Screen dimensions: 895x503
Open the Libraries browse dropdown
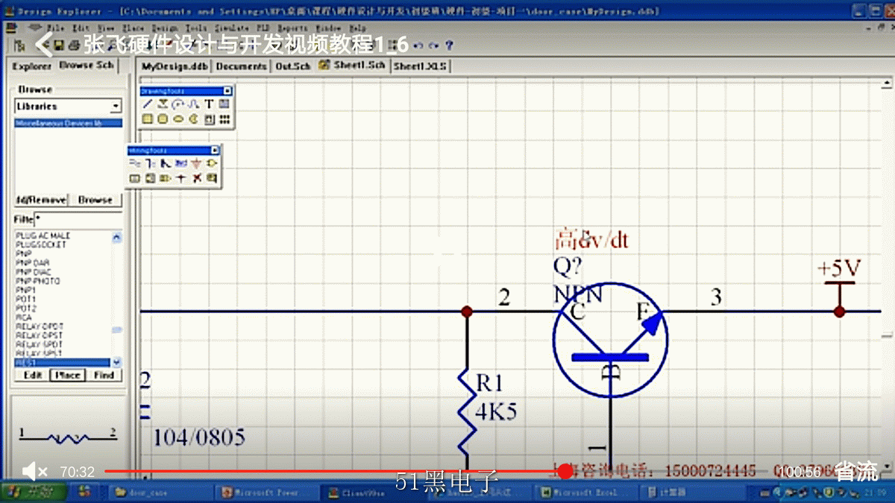(116, 107)
